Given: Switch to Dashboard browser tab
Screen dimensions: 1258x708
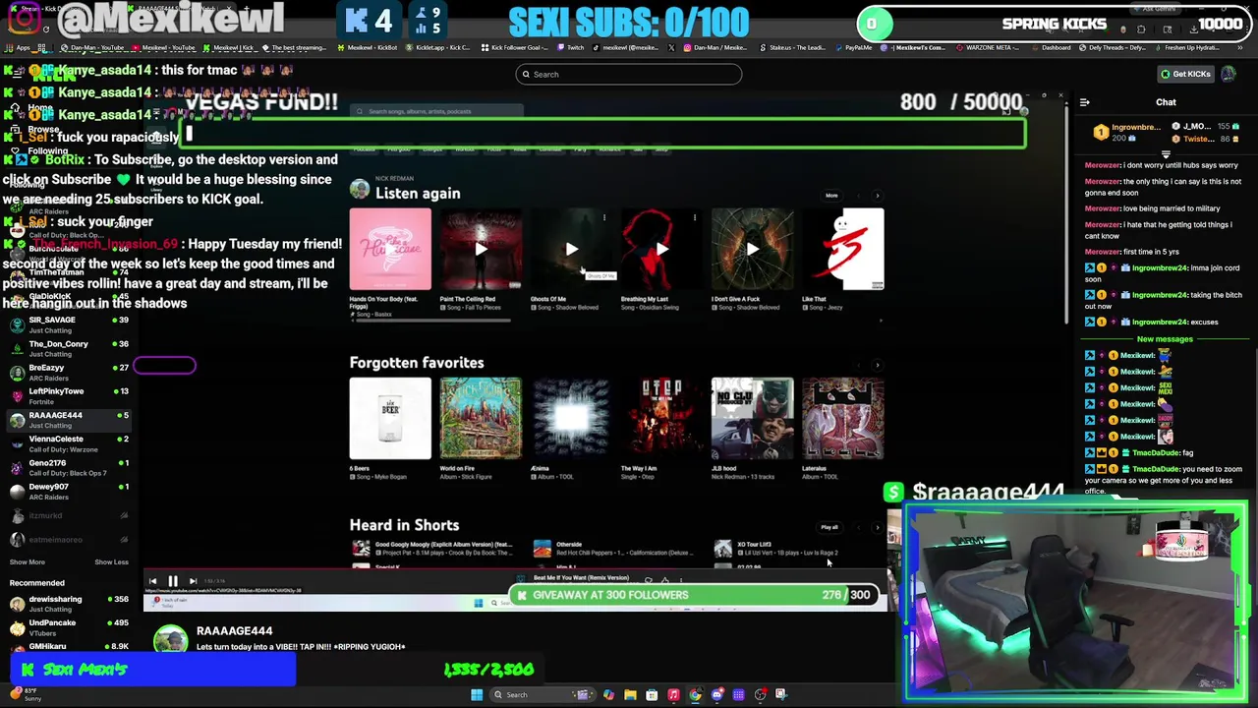Looking at the screenshot, I should point(1051,47).
